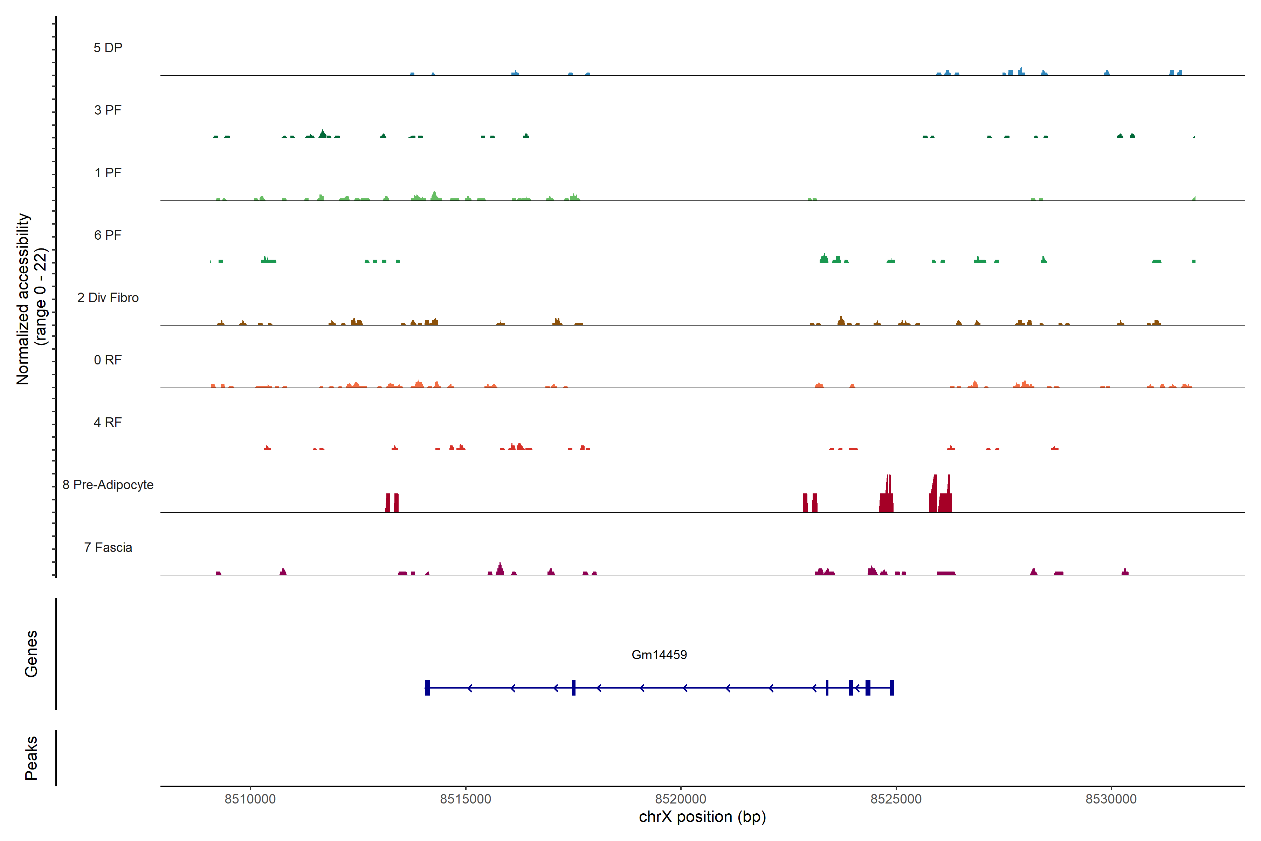1261x841 pixels.
Task: Click the Peaks panel label
Action: (31, 758)
